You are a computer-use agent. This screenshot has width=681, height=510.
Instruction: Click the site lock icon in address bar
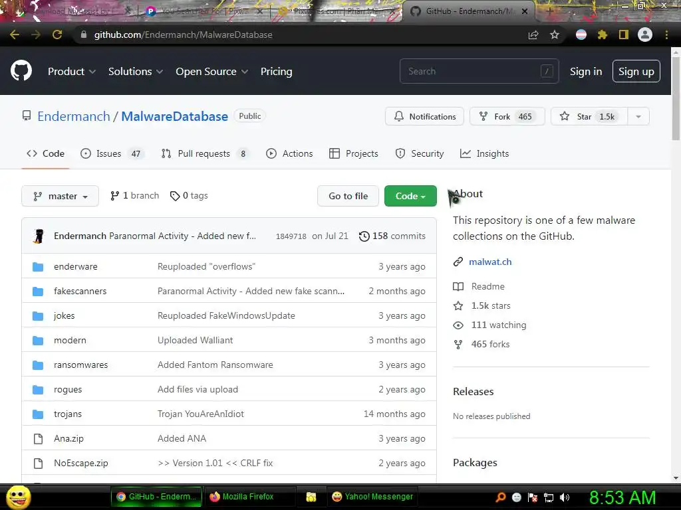pyautogui.click(x=84, y=35)
